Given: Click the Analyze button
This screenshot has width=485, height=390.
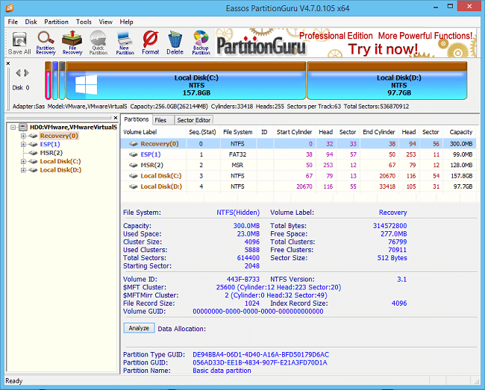Looking at the screenshot, I should tap(139, 328).
